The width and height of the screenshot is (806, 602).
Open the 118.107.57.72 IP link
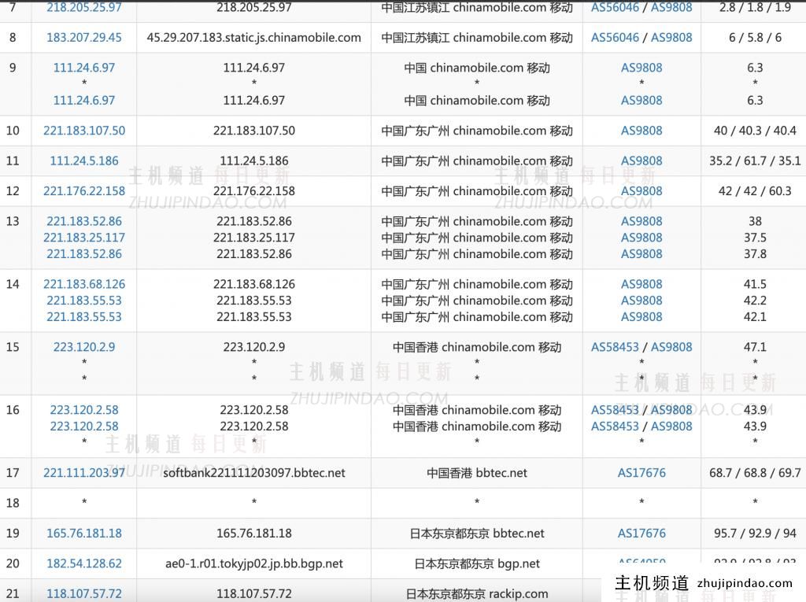point(84,594)
